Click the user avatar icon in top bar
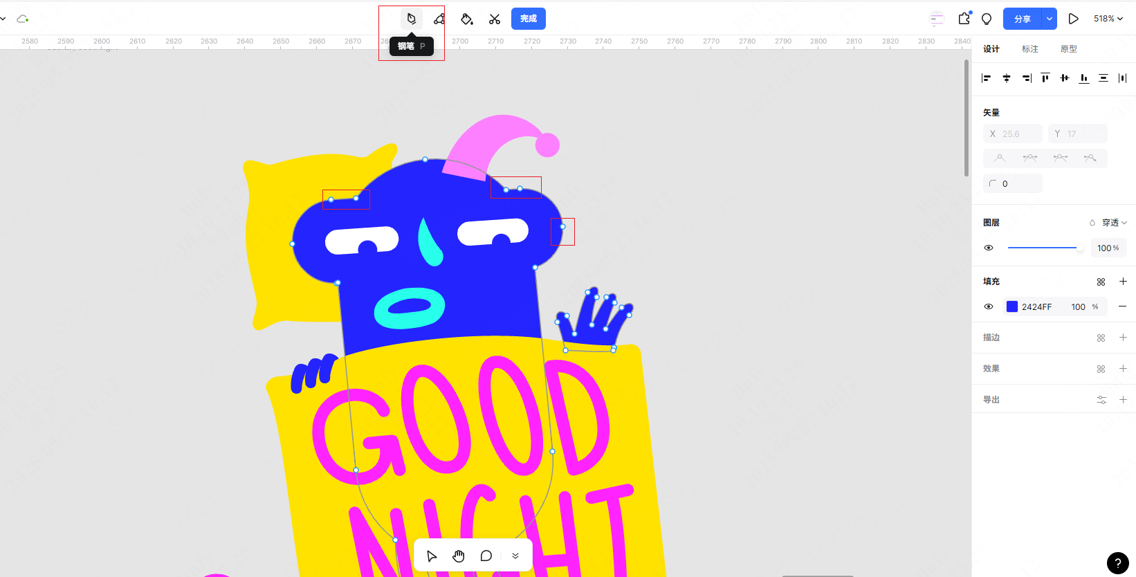This screenshot has height=577, width=1136. (x=937, y=19)
